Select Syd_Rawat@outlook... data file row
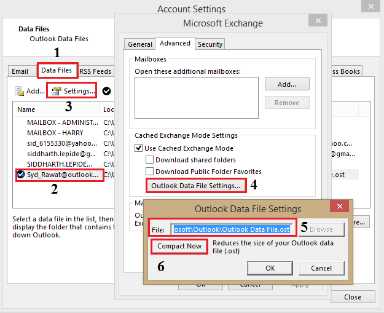The image size is (384, 313). [x=63, y=175]
